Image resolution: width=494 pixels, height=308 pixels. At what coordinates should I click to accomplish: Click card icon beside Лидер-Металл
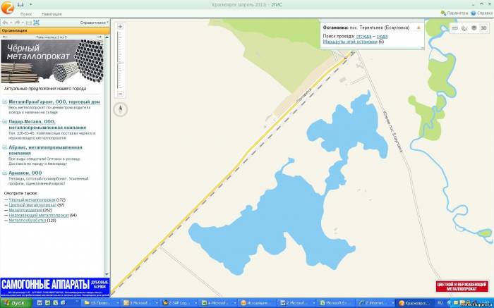[5, 121]
